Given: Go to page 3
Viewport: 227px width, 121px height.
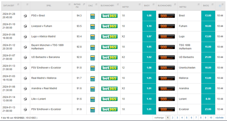Looking at the screenshot, I should (177, 118).
